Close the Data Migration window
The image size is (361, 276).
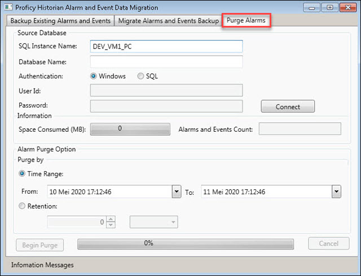click(x=348, y=7)
